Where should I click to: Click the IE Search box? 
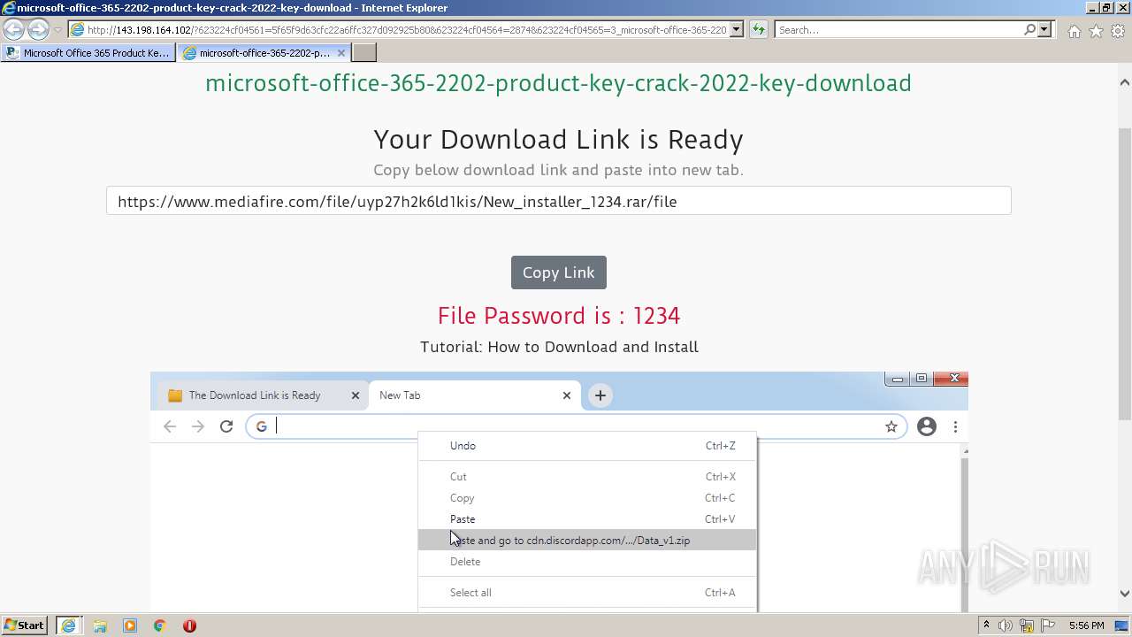[898, 29]
